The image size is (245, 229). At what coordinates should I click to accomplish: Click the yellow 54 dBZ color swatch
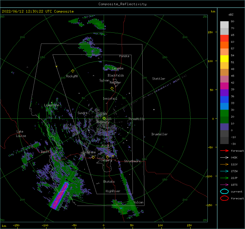(x=224, y=59)
